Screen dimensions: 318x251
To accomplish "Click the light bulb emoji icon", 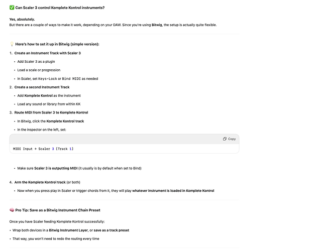I will click(12, 44).
